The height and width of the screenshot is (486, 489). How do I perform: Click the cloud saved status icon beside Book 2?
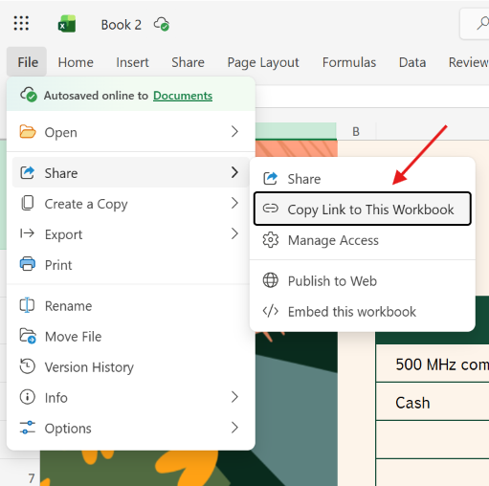[x=162, y=24]
